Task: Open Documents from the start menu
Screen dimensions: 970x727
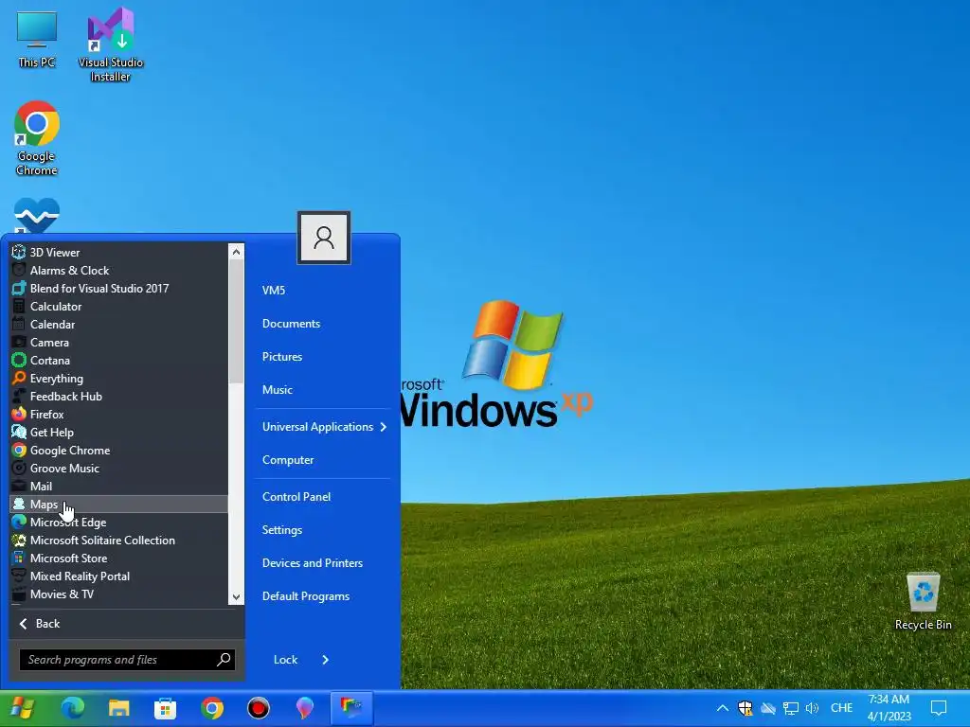Action: [x=292, y=324]
